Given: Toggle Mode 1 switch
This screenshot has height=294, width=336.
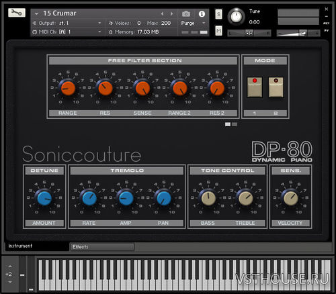Looking at the screenshot, I should (x=255, y=87).
